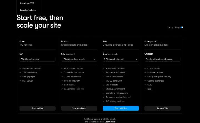Click checkmark icon beside 2 CMS collections
The width and height of the screenshot is (200, 123).
[62, 77]
